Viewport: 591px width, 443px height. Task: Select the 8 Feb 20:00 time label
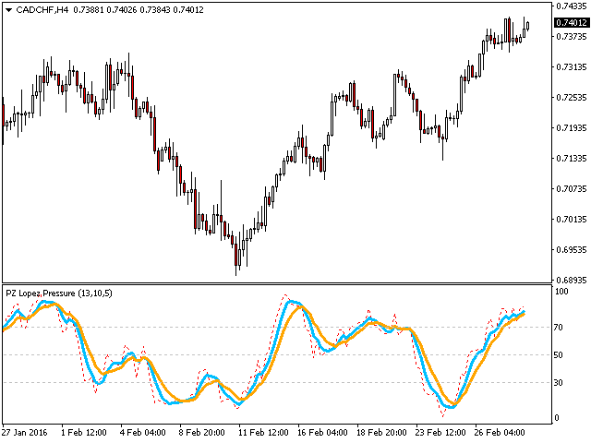click(201, 433)
